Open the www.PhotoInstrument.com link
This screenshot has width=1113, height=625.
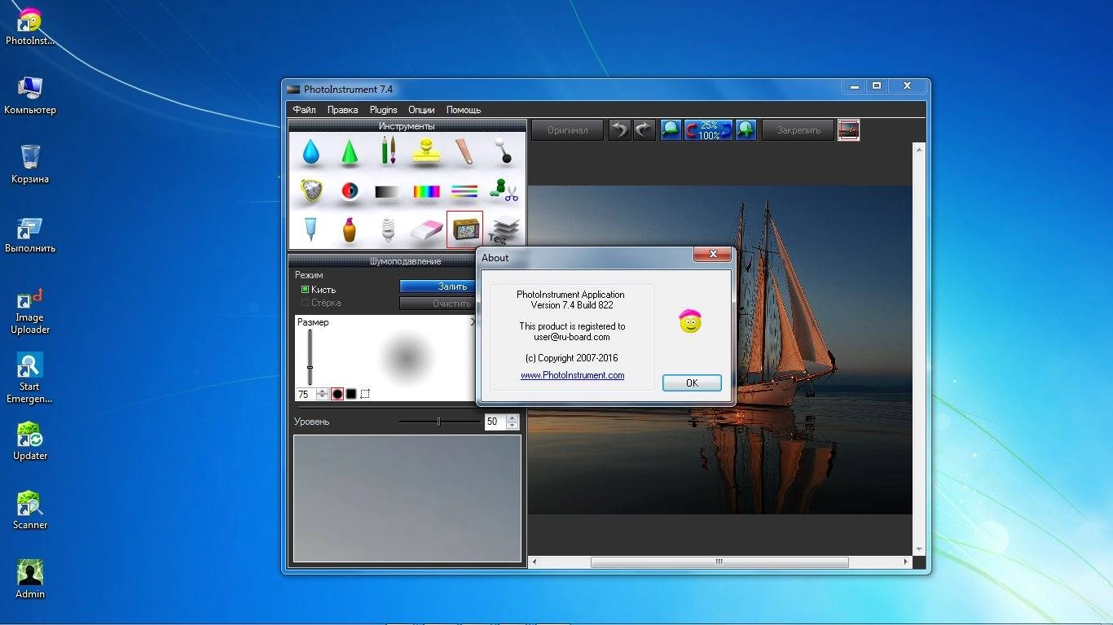pyautogui.click(x=572, y=375)
